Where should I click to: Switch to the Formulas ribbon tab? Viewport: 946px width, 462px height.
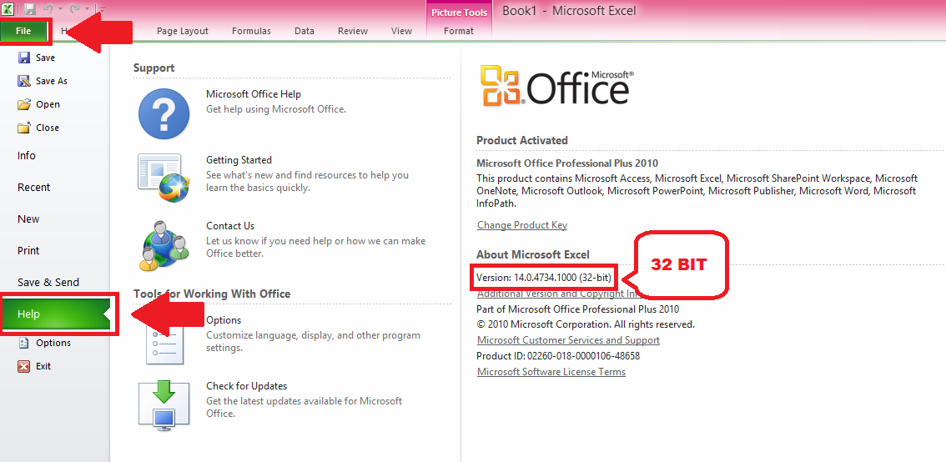click(251, 32)
